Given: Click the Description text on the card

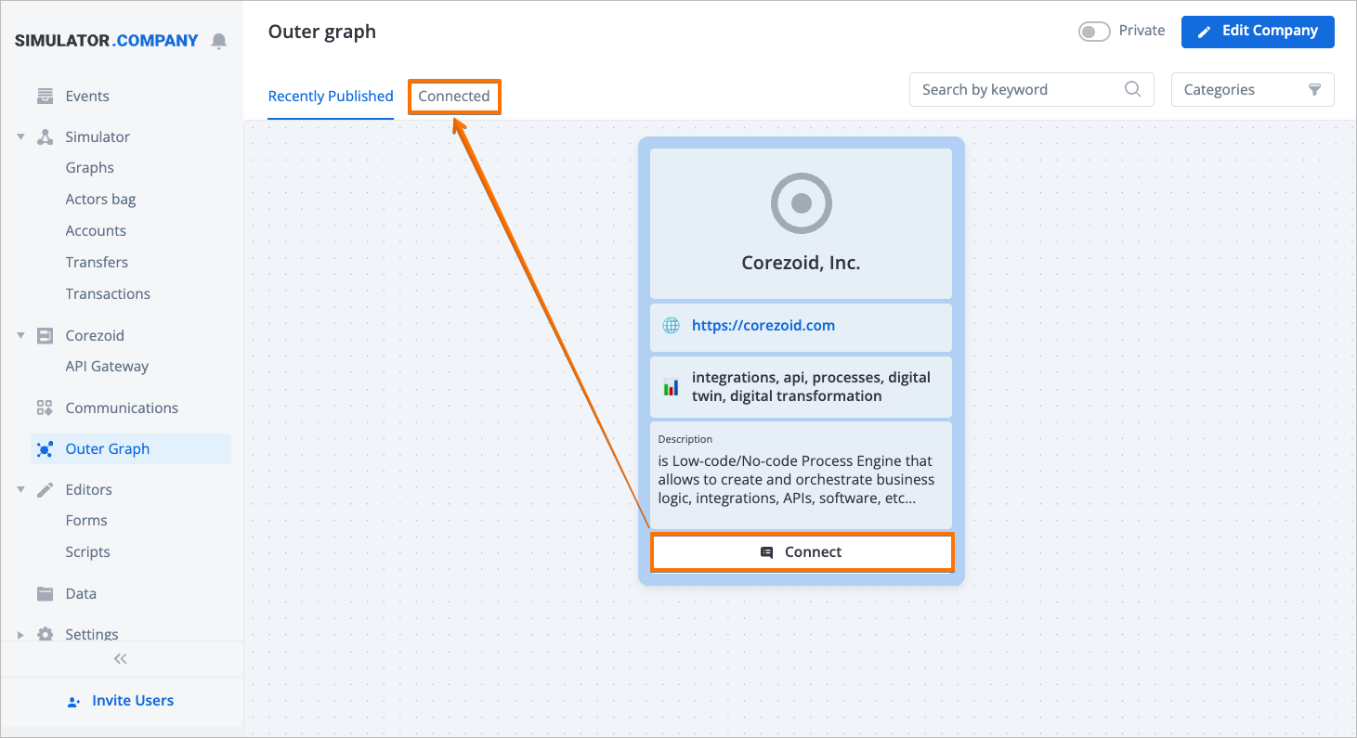Looking at the screenshot, I should click(x=796, y=480).
